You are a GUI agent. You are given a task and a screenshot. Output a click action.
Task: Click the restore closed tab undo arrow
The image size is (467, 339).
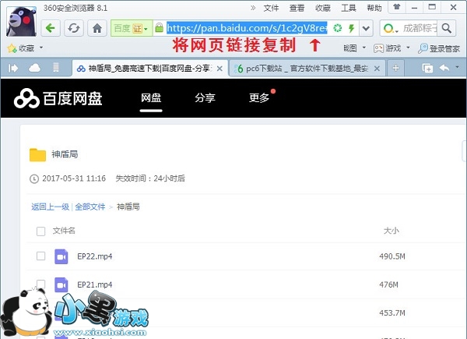tap(444, 68)
